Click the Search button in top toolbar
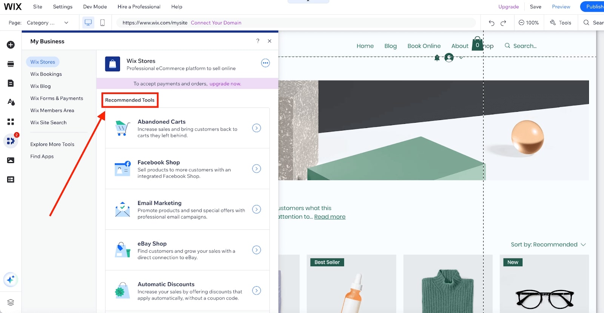This screenshot has height=313, width=604. 593,23
